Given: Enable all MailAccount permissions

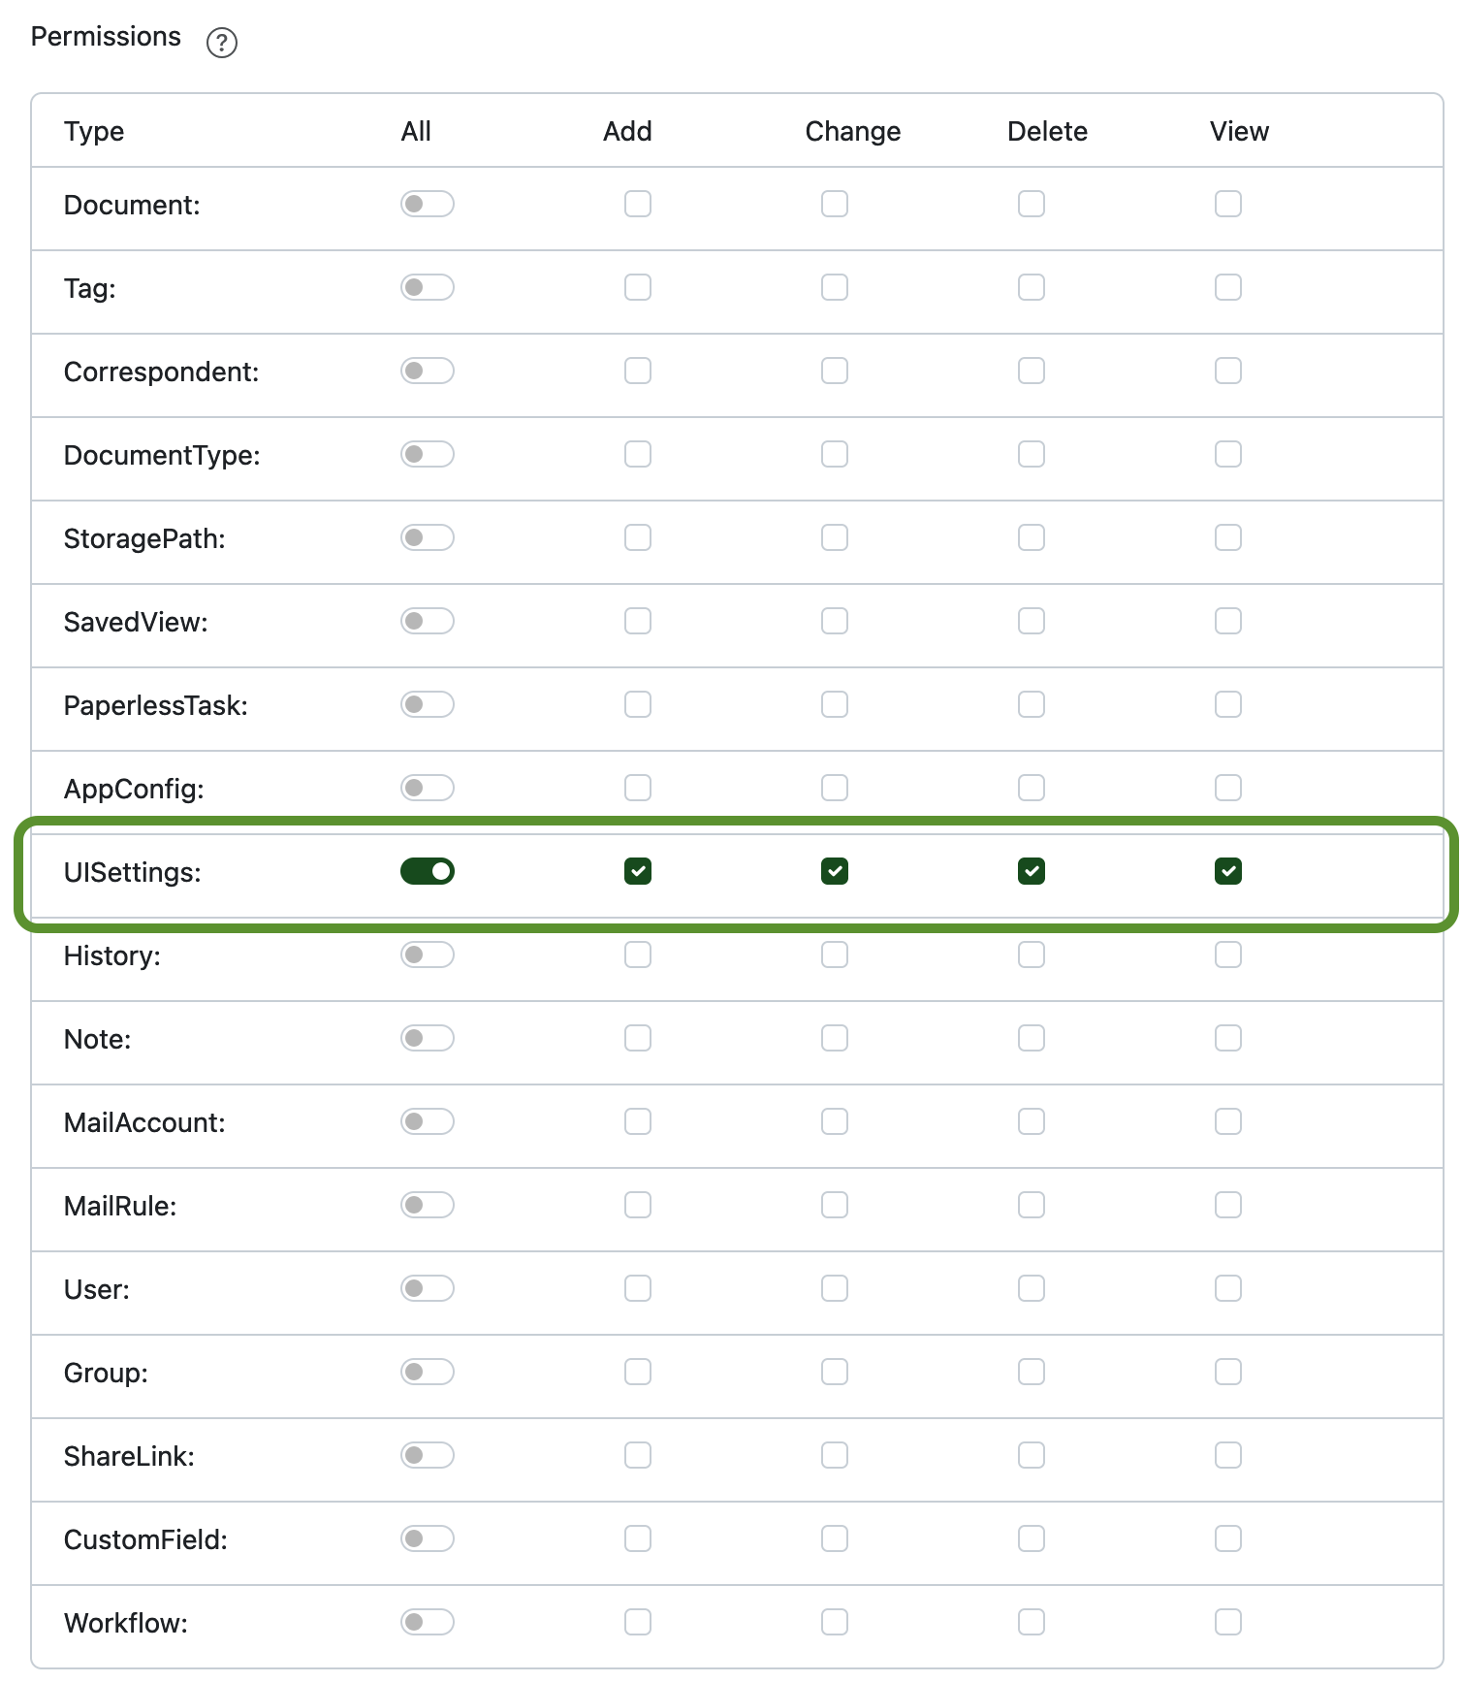Looking at the screenshot, I should [x=427, y=1121].
